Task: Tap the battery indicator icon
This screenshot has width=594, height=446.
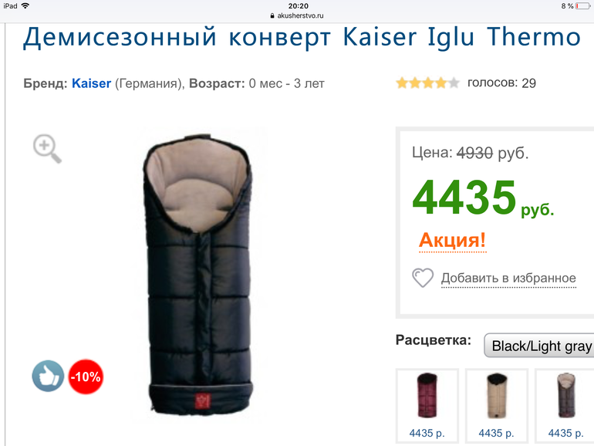Action: click(x=583, y=6)
